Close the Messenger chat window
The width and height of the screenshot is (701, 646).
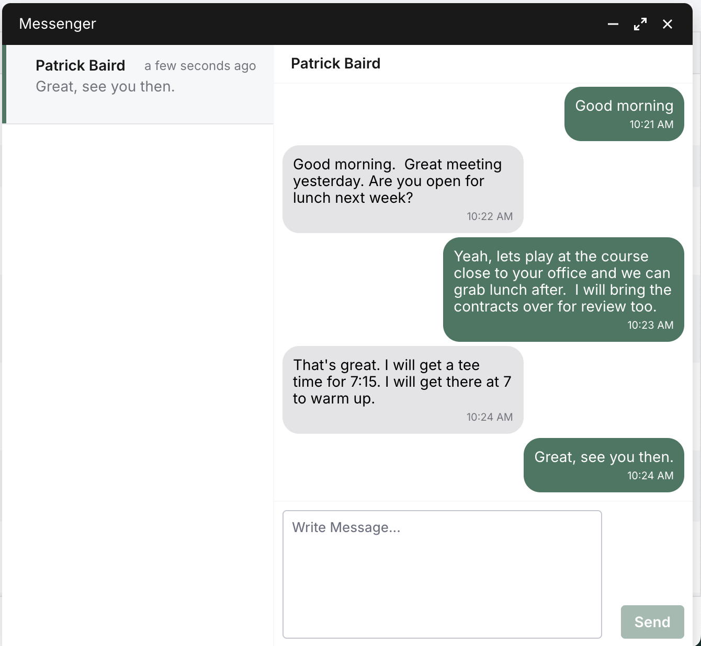(x=668, y=24)
